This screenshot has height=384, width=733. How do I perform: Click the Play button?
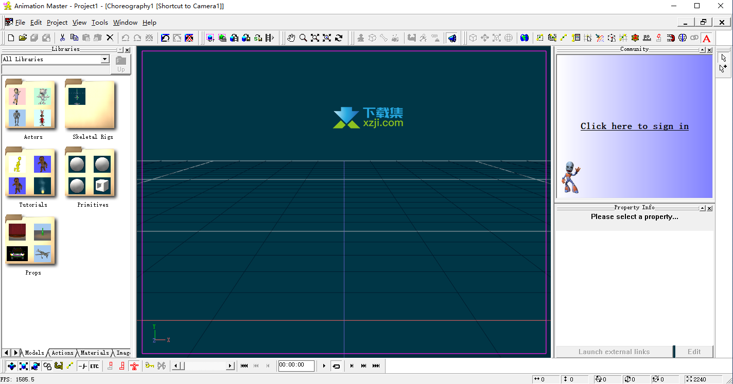click(x=324, y=366)
